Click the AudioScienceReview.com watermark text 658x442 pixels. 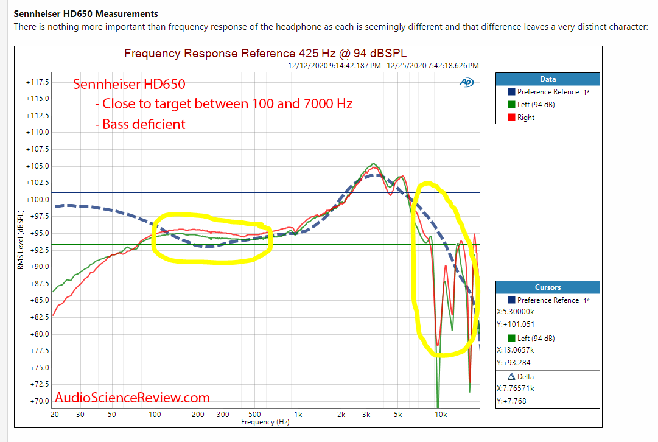point(132,398)
